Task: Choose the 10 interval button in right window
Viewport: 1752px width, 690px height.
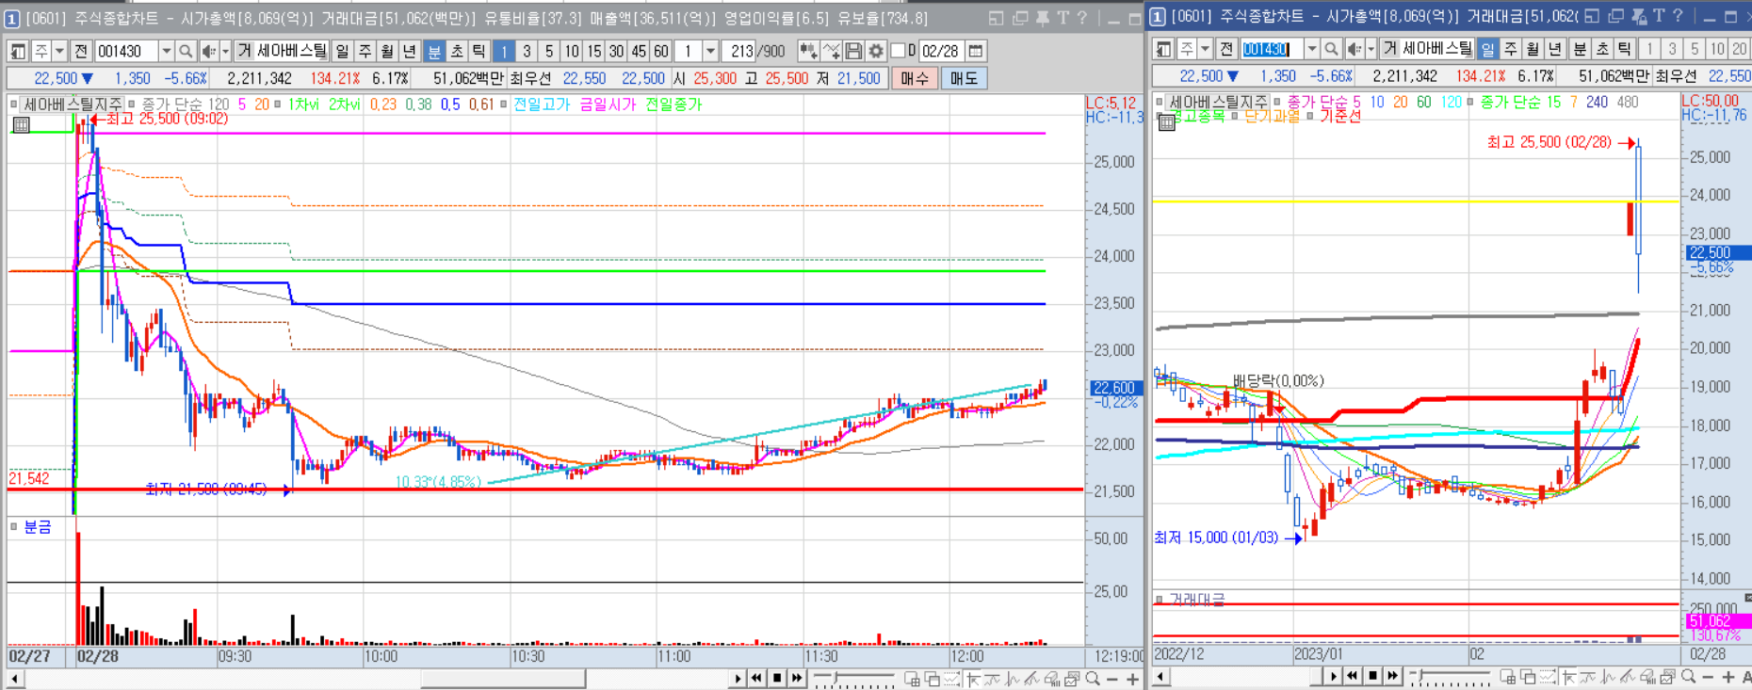Action: (x=1717, y=49)
